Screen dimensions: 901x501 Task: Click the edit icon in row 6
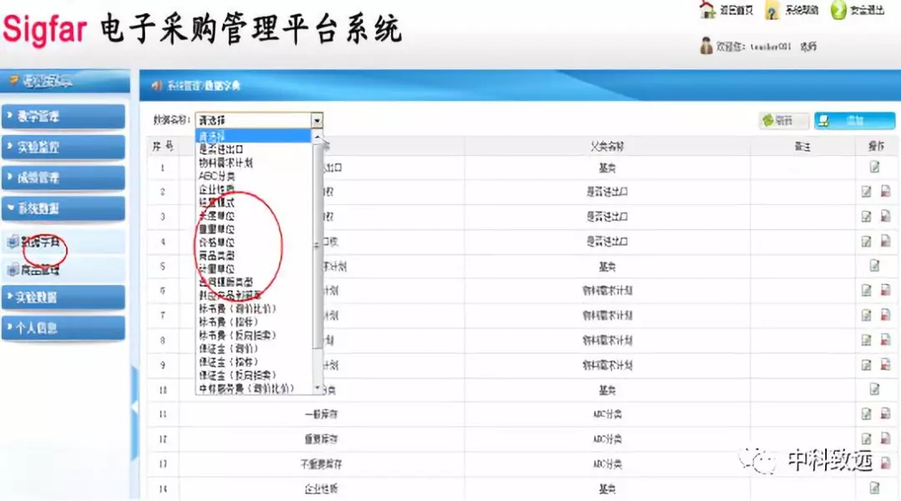click(867, 290)
